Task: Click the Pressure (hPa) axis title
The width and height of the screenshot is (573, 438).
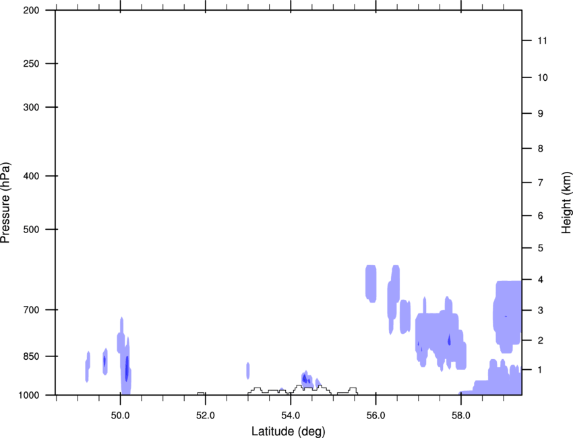Action: [5, 203]
